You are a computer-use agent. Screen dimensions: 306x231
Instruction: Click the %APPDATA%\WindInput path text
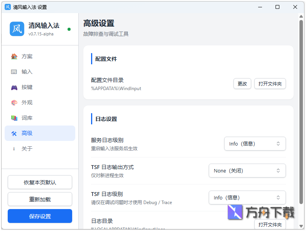pyautogui.click(x=116, y=89)
